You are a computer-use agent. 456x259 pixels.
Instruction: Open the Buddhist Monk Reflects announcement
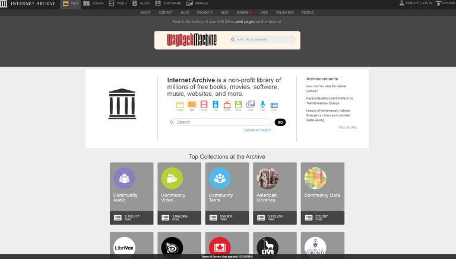[330, 101]
